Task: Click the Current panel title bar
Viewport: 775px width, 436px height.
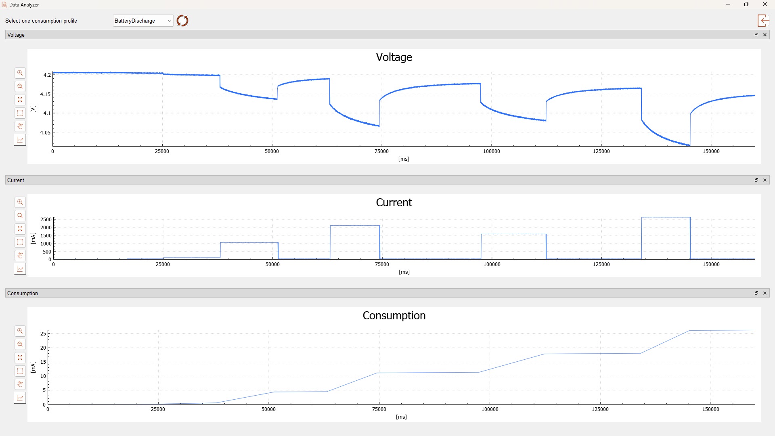Action: 363,180
